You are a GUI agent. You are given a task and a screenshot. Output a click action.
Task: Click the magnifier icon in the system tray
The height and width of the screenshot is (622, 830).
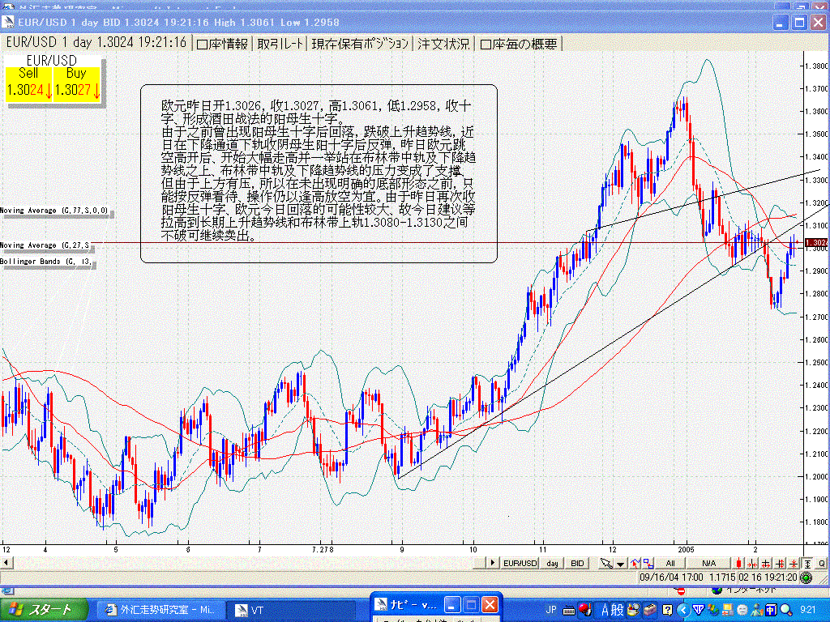point(785,610)
